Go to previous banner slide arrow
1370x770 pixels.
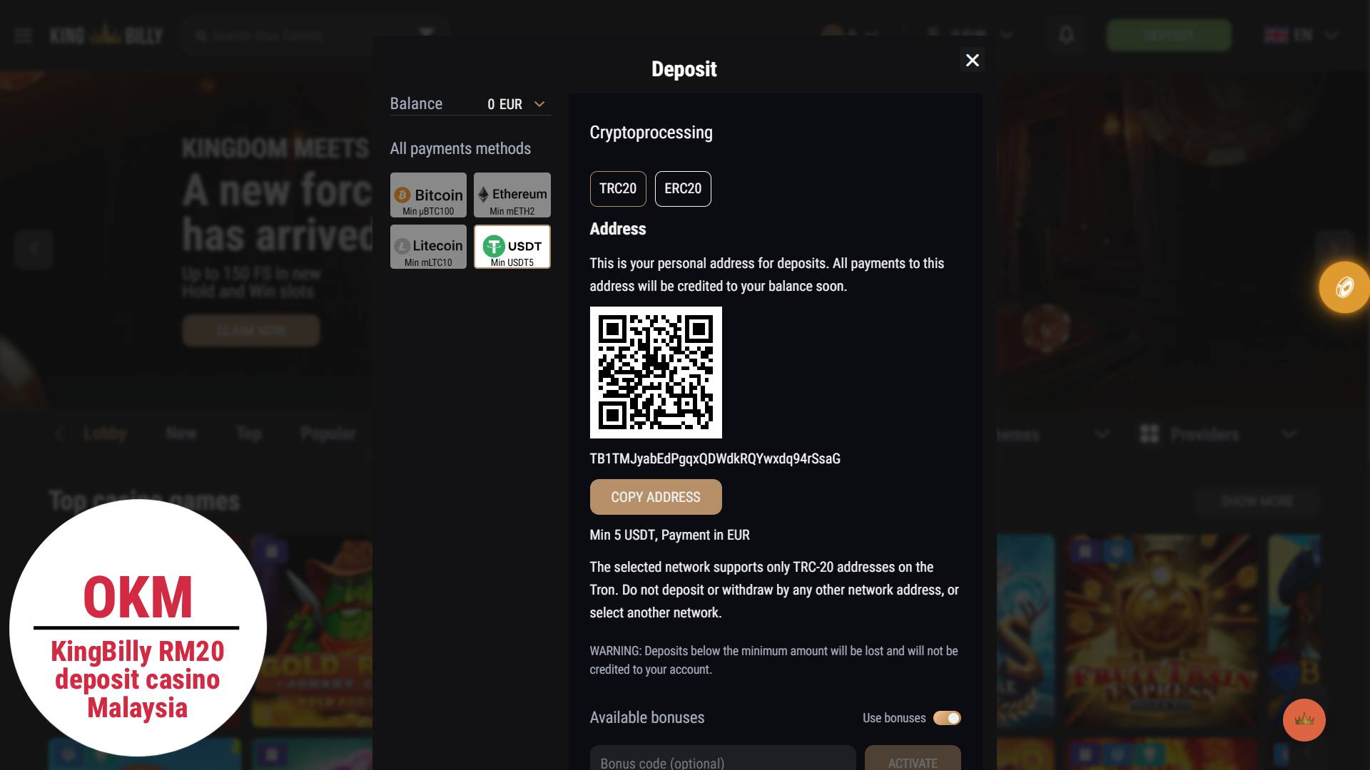[34, 249]
